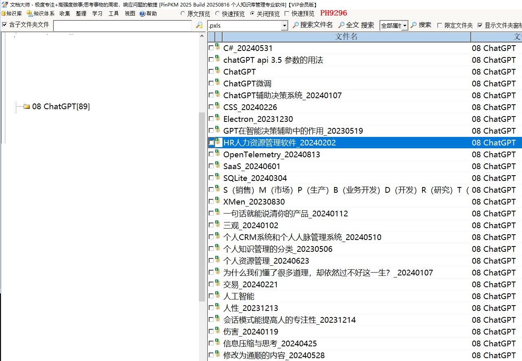Toggle the 含子文件夹文件 checkbox
Viewport: 522px width, 361px height.
[x=5, y=25]
